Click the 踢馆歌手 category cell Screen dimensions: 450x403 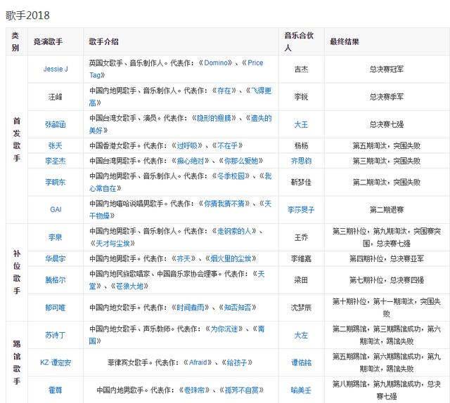tap(17, 362)
